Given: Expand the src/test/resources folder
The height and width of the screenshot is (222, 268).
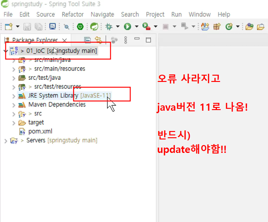Looking at the screenshot, I should point(14,87).
